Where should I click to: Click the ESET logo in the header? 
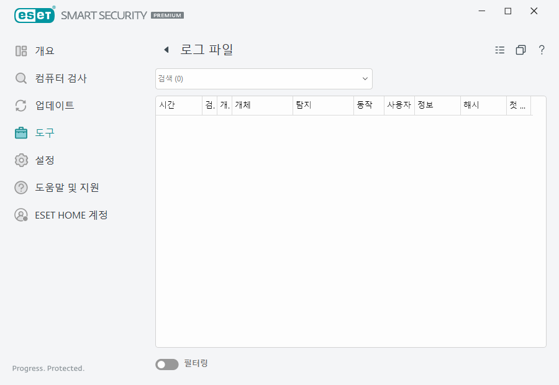[x=34, y=15]
